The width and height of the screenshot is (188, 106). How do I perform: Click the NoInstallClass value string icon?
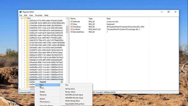(71, 32)
